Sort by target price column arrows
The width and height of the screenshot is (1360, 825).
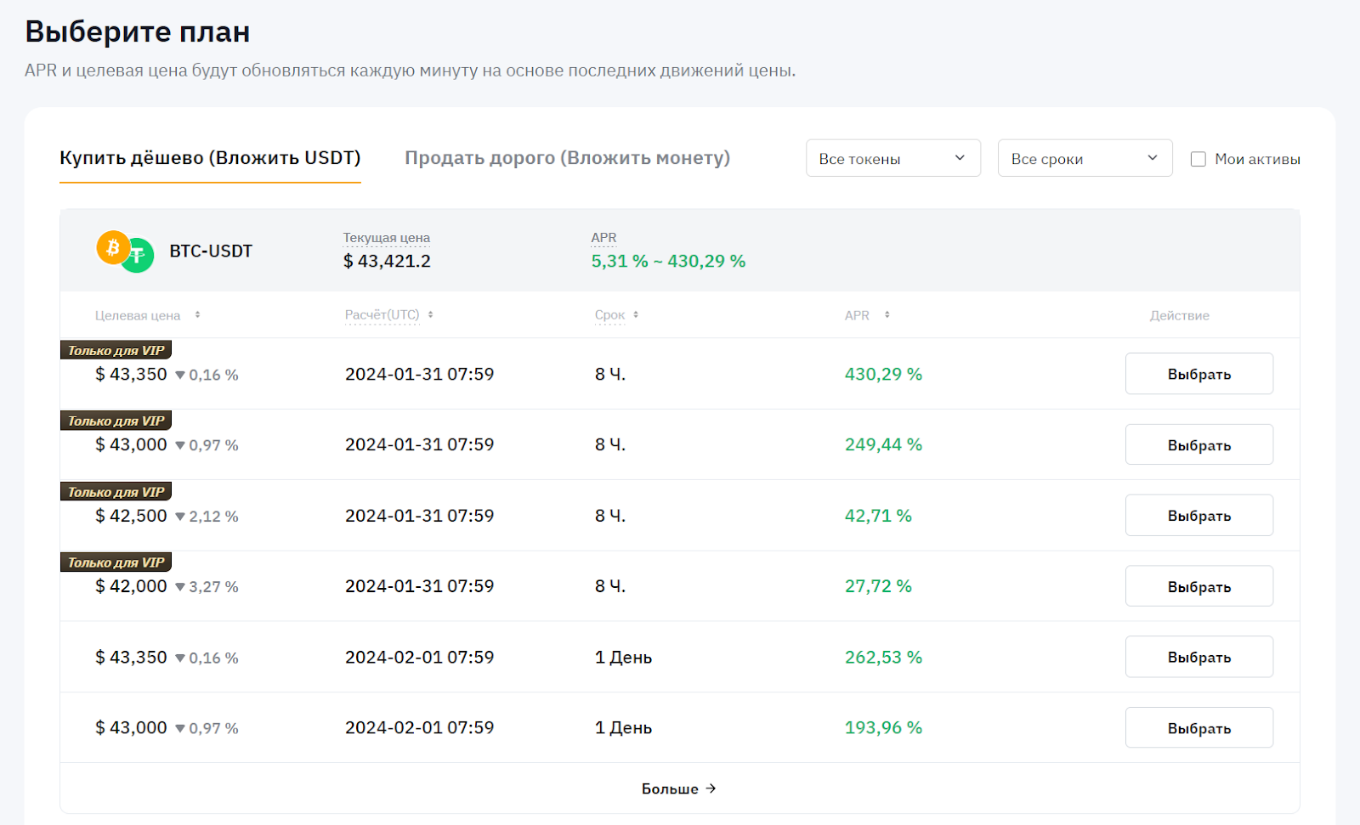(x=197, y=315)
